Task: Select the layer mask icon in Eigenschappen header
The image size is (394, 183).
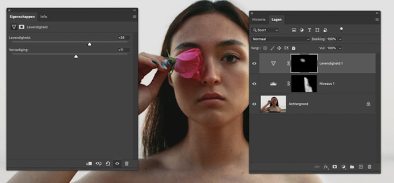Action: (22, 27)
